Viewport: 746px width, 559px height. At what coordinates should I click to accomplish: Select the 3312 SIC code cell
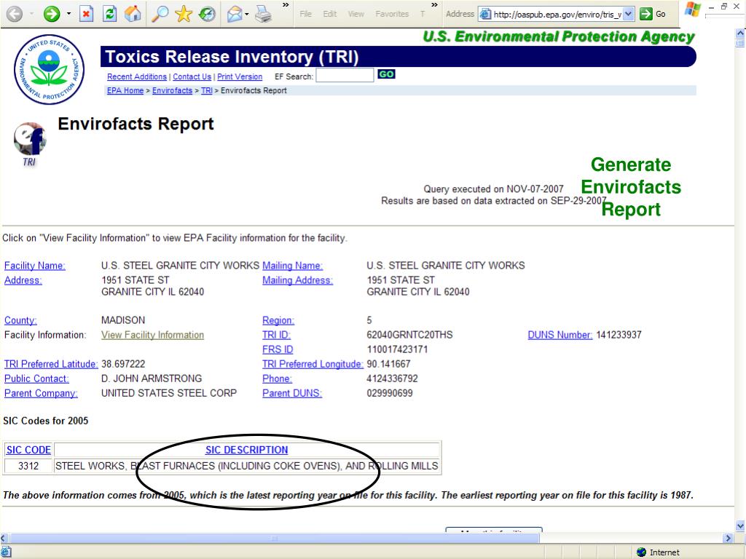28,467
